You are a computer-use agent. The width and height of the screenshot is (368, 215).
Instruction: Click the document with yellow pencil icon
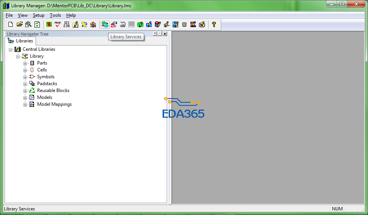tap(202, 24)
